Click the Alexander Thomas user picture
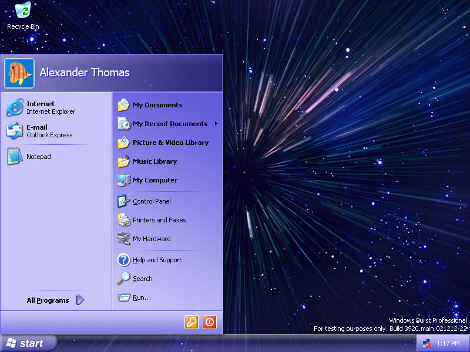470x352 pixels. point(19,72)
